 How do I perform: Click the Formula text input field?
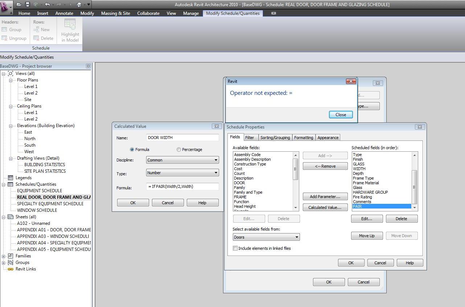coord(182,187)
